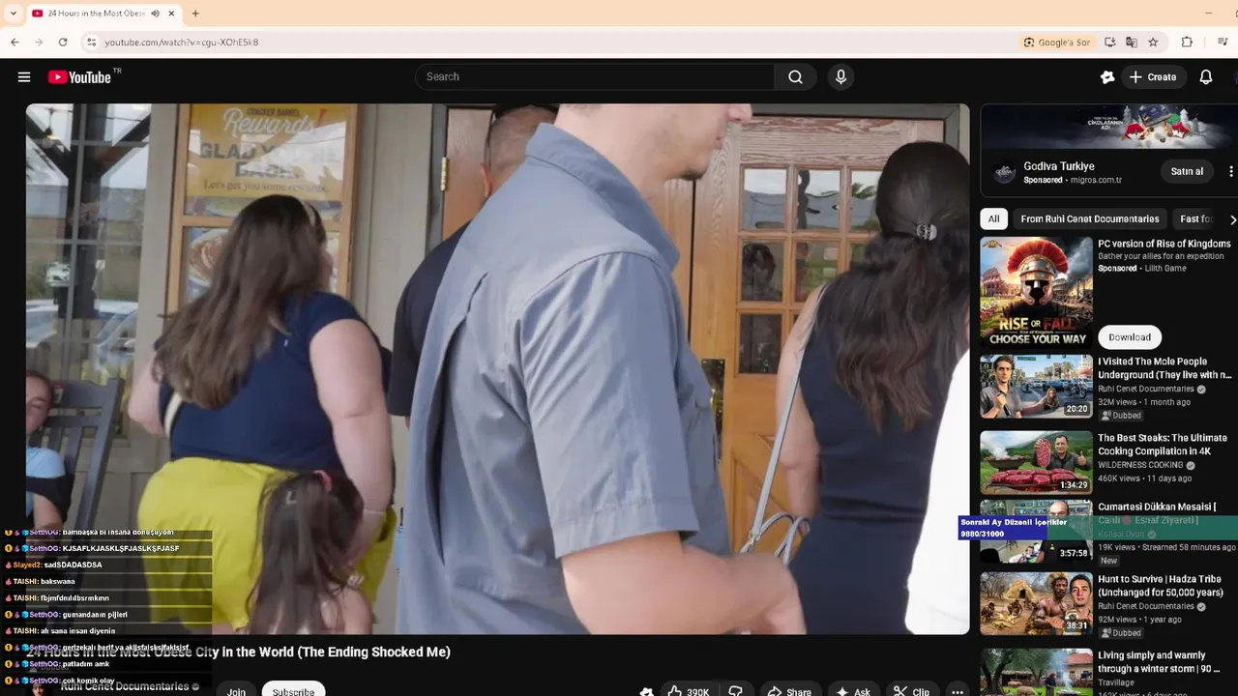Select the All filter chip
Image resolution: width=1238 pixels, height=696 pixels.
(x=993, y=218)
